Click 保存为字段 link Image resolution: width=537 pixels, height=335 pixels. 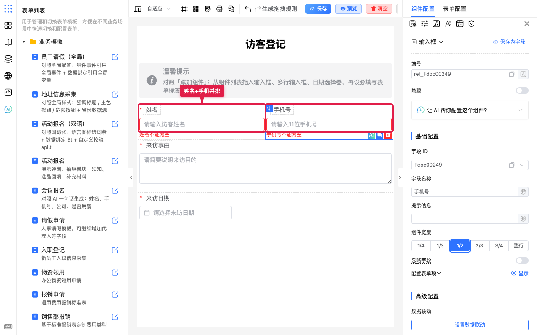point(509,42)
